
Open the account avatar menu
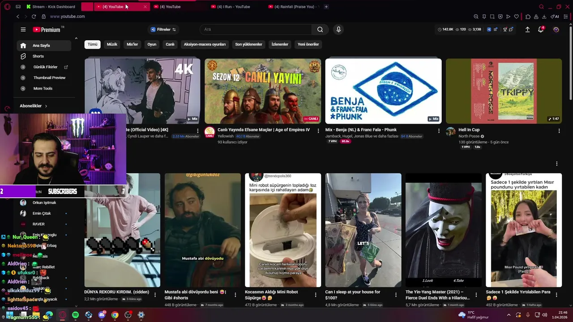click(x=556, y=30)
